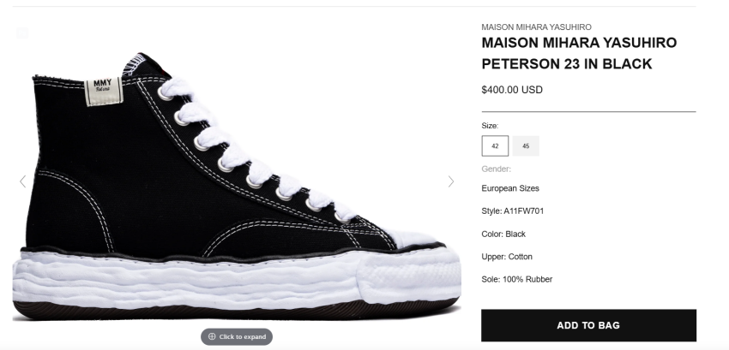Open the 'Click to expand' image viewer
Image resolution: width=729 pixels, height=350 pixels.
point(237,336)
